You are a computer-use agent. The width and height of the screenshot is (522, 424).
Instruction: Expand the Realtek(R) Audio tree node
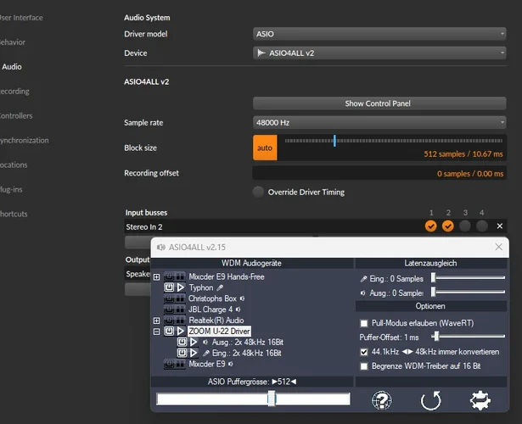(157, 321)
